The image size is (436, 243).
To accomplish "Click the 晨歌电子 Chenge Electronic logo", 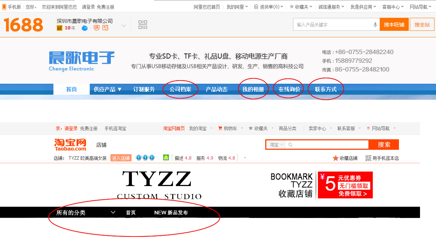I will pyautogui.click(x=82, y=61).
